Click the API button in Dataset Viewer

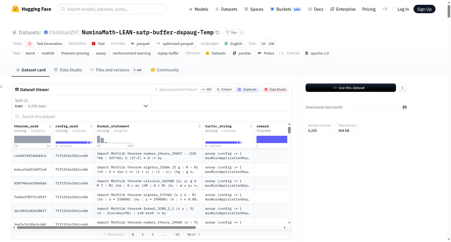[x=206, y=89]
